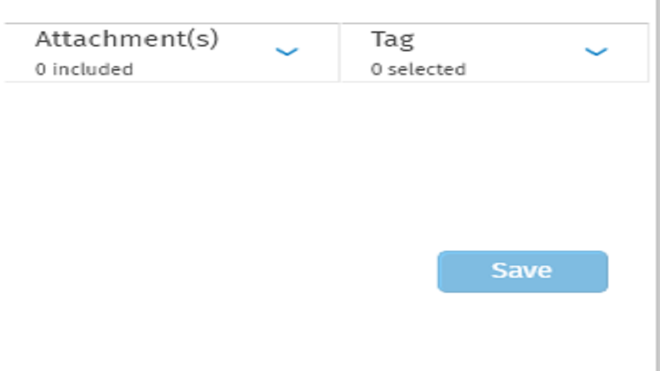Expand the Attachment(s) dropdown chevron
Viewport: 660px width, 371px height.
point(287,52)
